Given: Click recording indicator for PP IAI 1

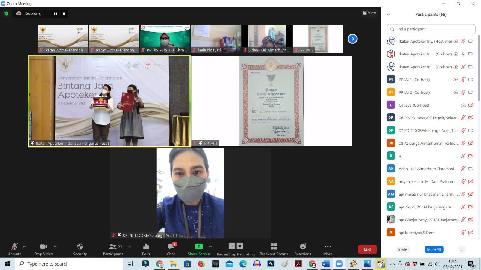Looking at the screenshot, I should (456, 80).
